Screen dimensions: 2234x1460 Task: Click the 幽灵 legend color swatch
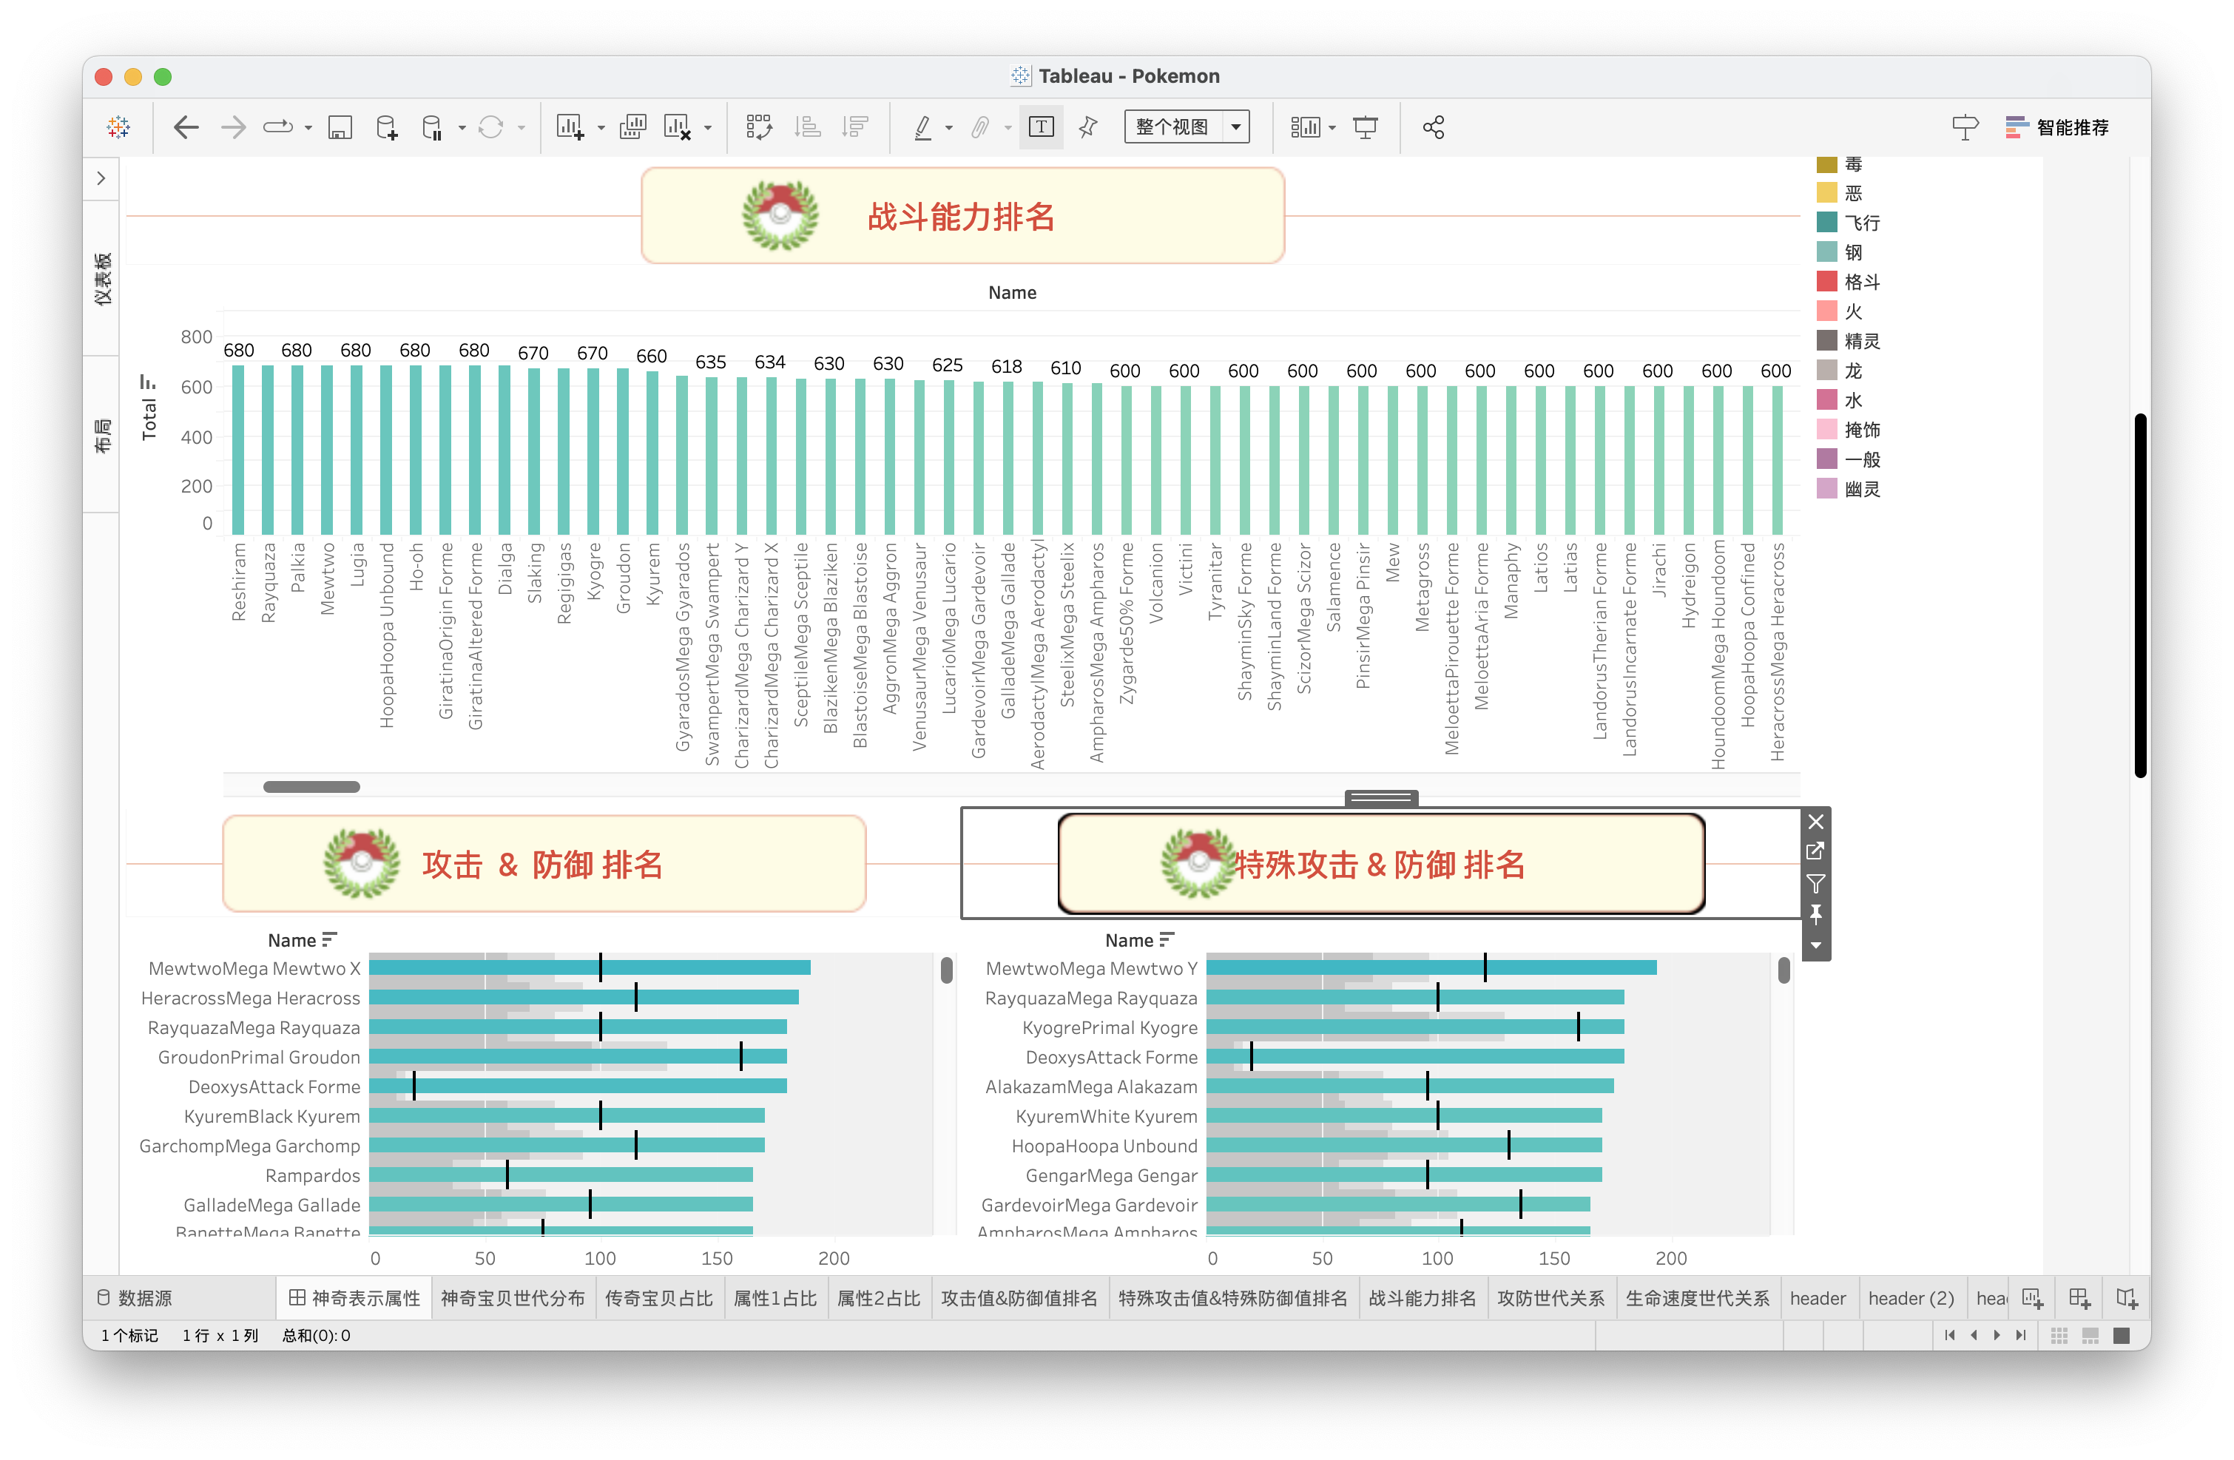(1826, 489)
